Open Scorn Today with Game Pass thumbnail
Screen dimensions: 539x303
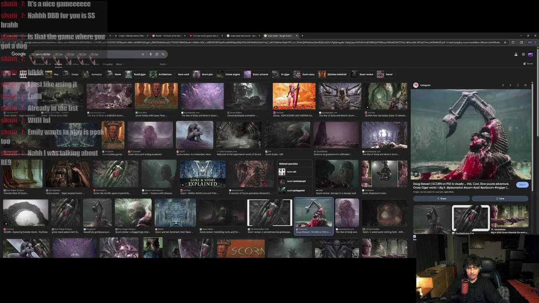[x=156, y=96]
